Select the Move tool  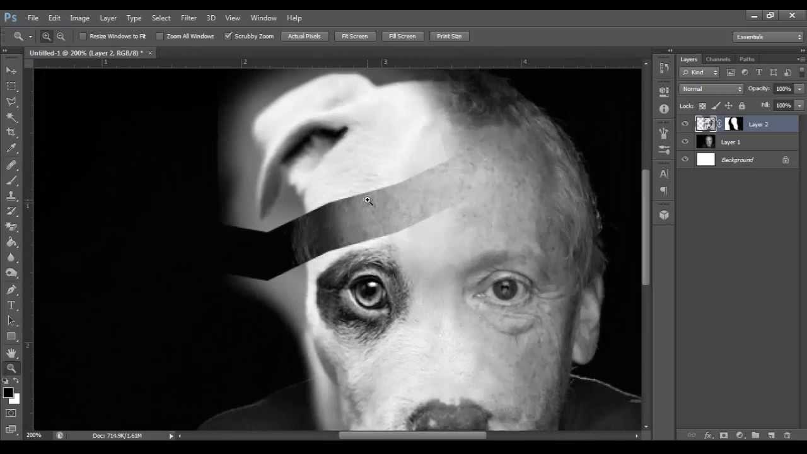click(x=11, y=70)
